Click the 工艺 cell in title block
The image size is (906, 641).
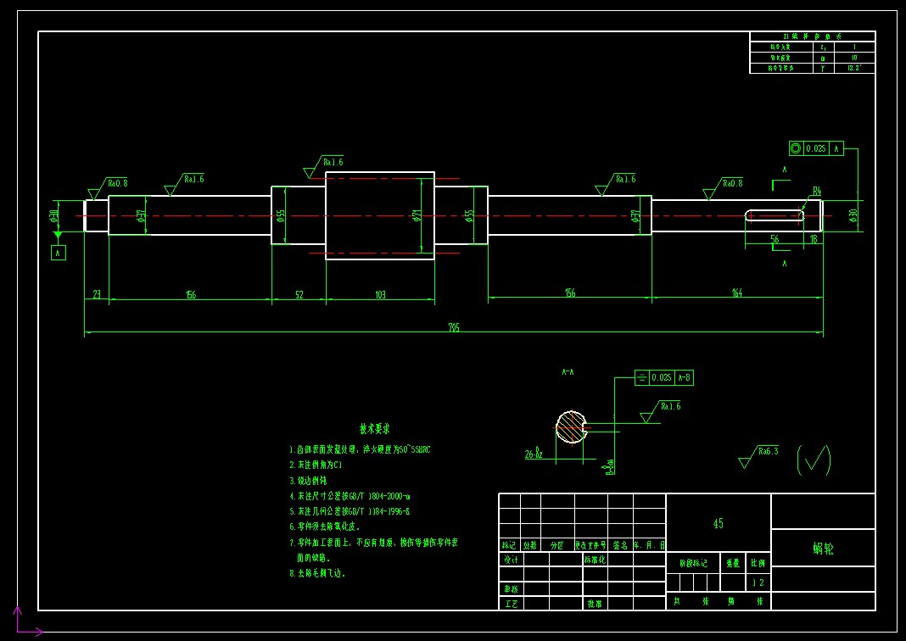(512, 604)
